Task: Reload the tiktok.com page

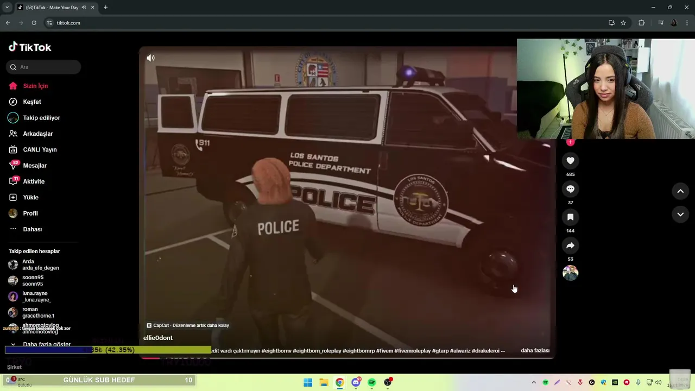Action: point(34,23)
